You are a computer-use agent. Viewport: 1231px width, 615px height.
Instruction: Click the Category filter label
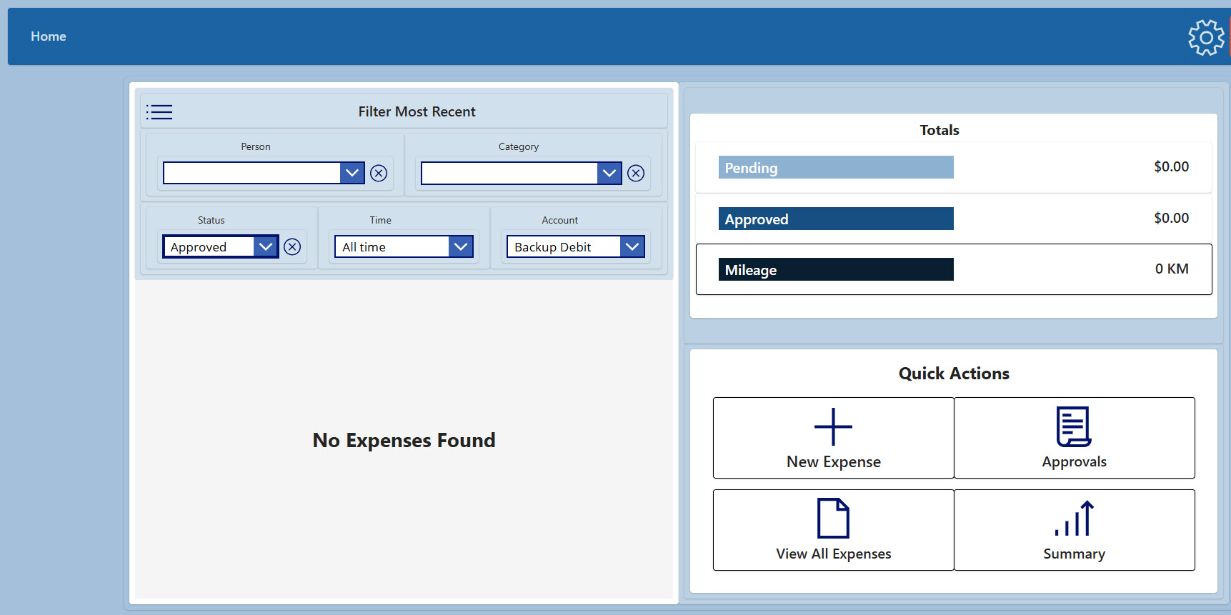519,146
